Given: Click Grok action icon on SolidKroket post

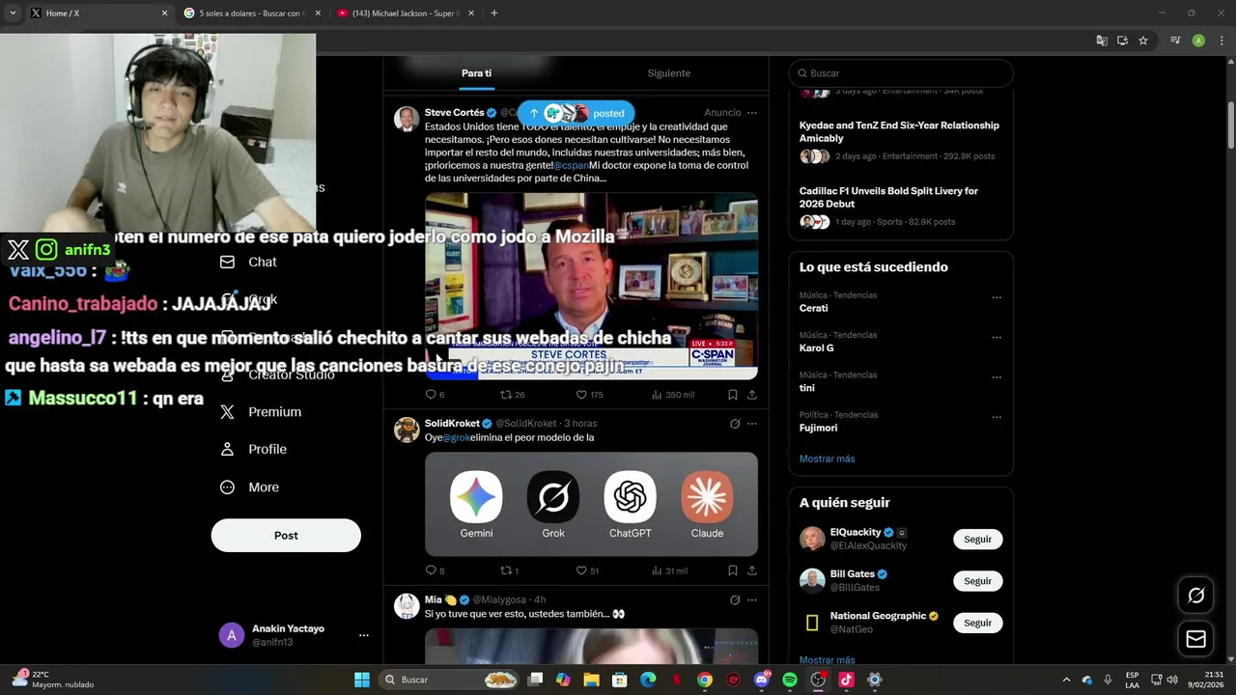Looking at the screenshot, I should 735,424.
